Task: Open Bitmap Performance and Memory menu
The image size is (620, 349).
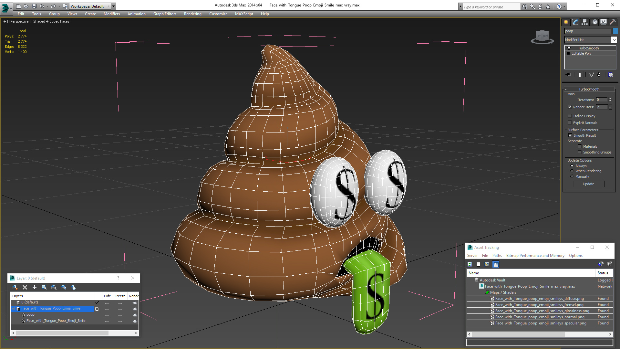Action: coord(535,256)
